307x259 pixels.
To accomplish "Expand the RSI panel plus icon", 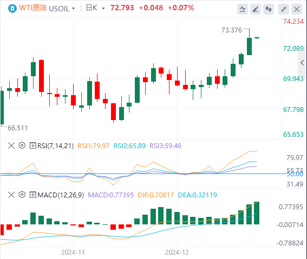I will [x=32, y=145].
